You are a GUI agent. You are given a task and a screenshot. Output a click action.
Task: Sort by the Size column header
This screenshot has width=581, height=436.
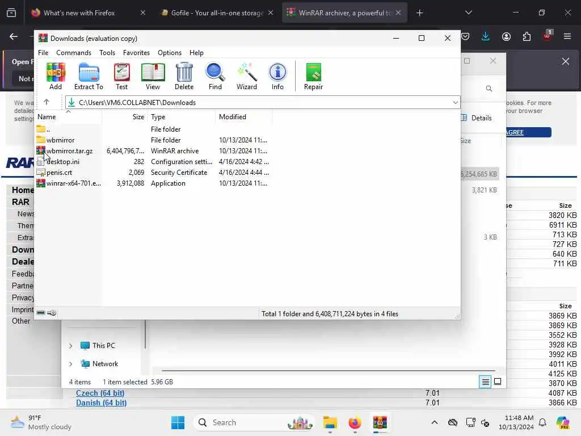point(124,117)
